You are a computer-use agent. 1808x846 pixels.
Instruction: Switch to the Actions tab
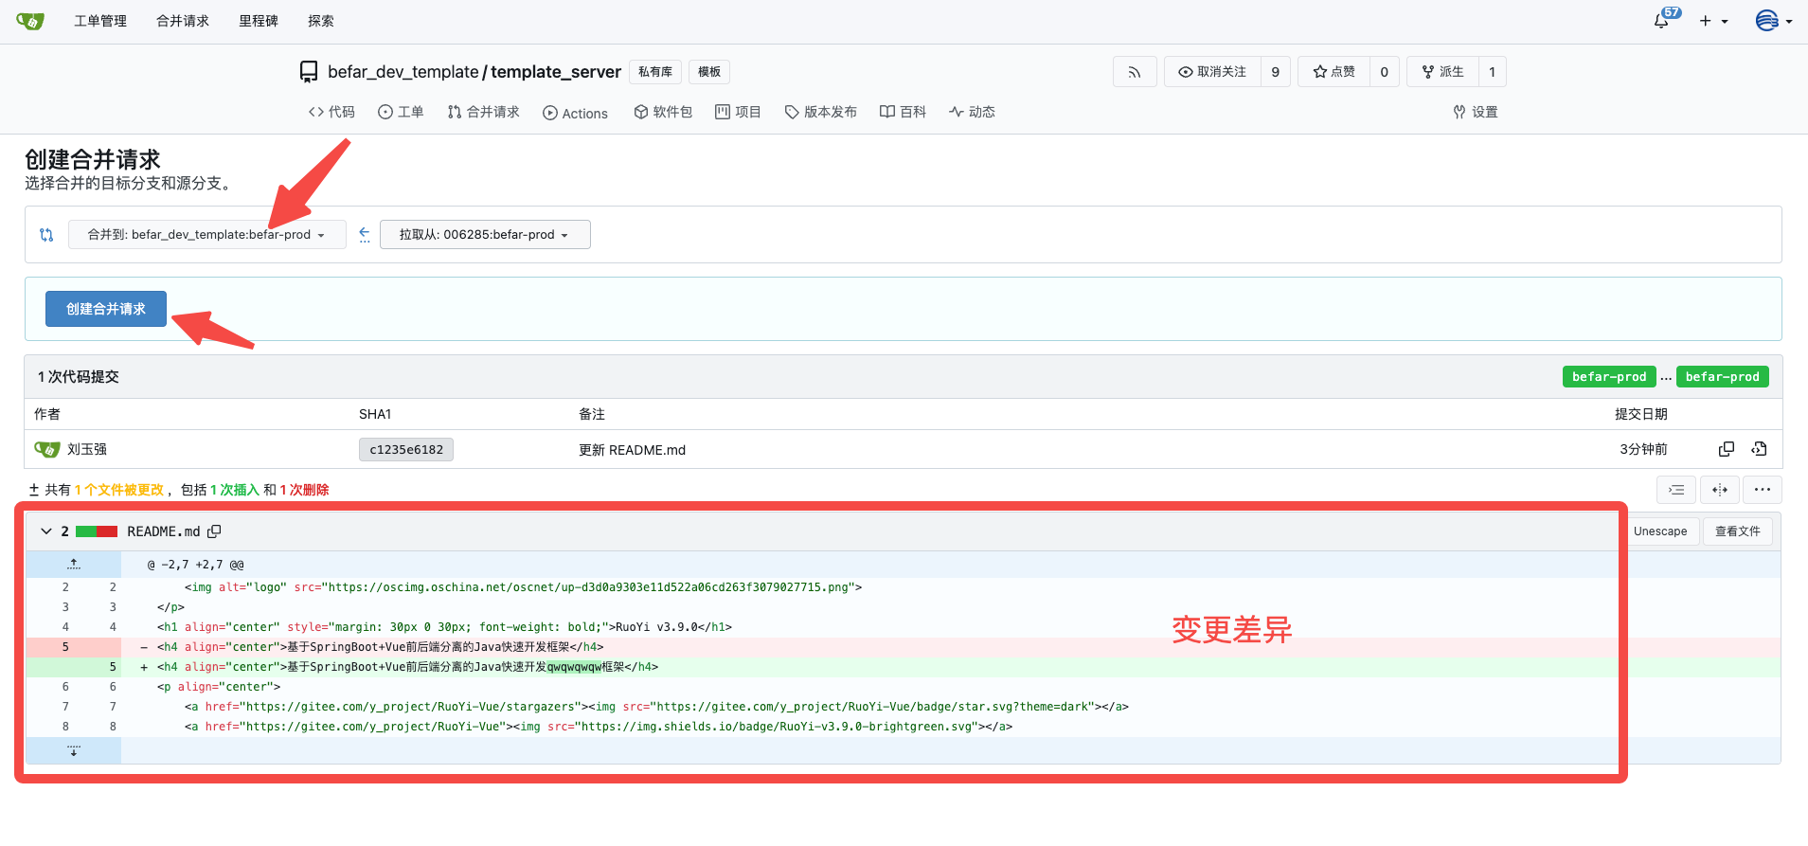click(575, 113)
